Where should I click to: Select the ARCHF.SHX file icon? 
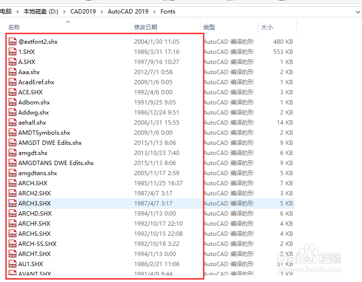[13, 224]
